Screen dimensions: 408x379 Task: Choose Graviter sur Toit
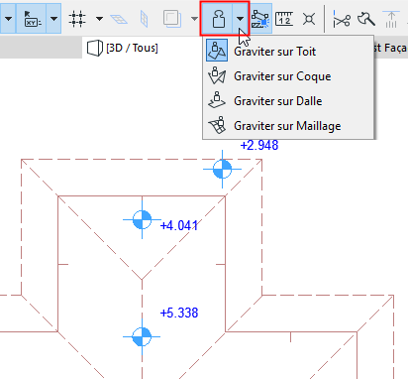click(288, 52)
